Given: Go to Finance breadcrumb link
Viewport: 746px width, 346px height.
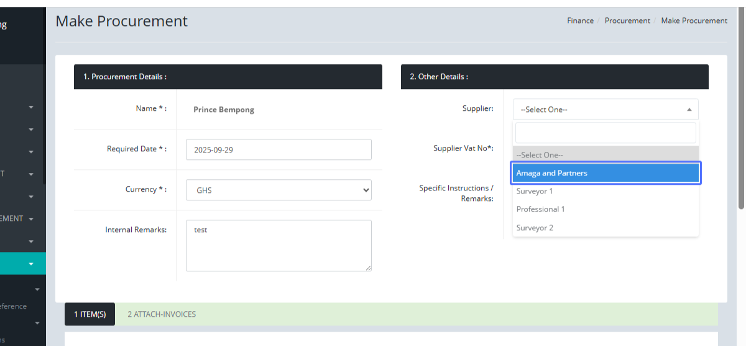Looking at the screenshot, I should coord(580,21).
